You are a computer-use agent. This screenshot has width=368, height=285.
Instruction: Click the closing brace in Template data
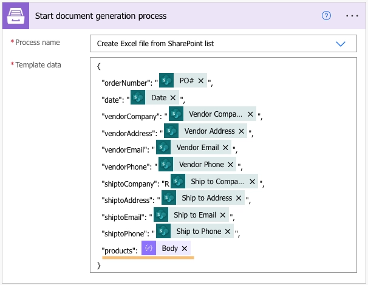pos(99,265)
